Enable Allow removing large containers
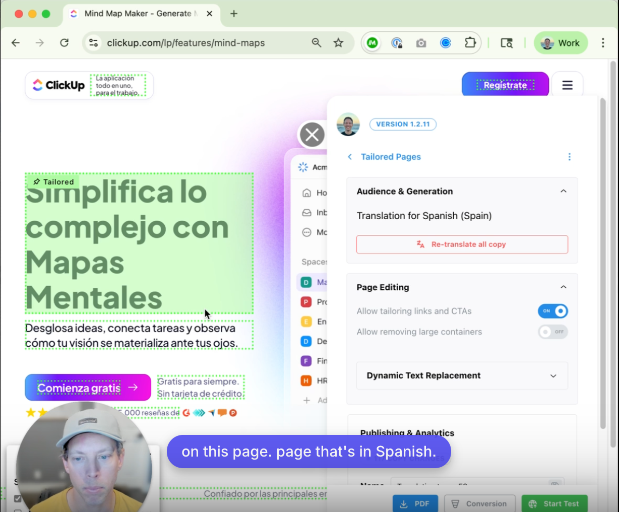Screen dimensions: 619x512 [552, 332]
